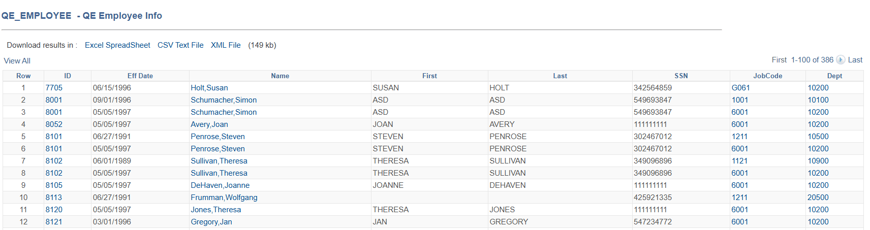Click the next page arrow icon
Viewport: 870px width, 230px height.
[x=841, y=60]
